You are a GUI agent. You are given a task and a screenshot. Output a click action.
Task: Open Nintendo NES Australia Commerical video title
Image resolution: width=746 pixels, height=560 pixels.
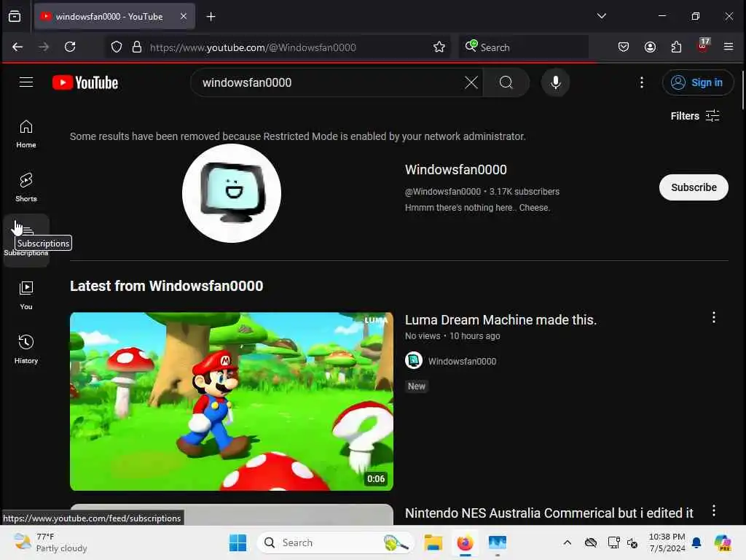point(549,513)
